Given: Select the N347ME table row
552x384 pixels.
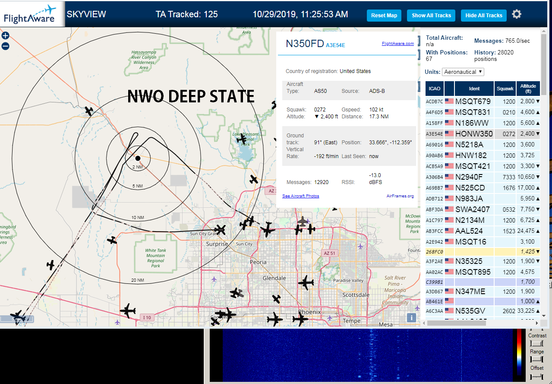Looking at the screenshot, I should (x=483, y=292).
